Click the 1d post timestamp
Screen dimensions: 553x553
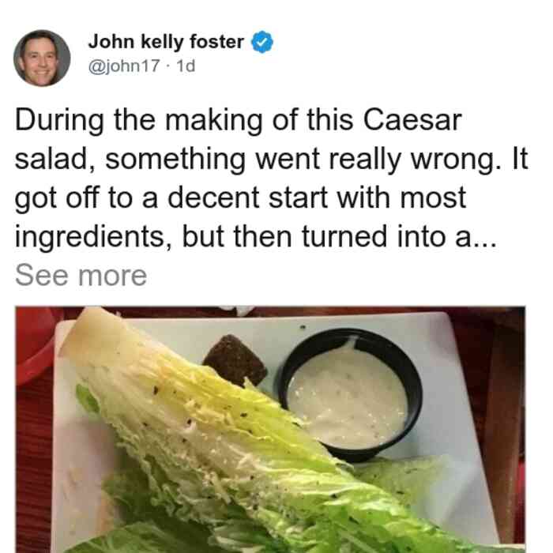pyautogui.click(x=186, y=66)
